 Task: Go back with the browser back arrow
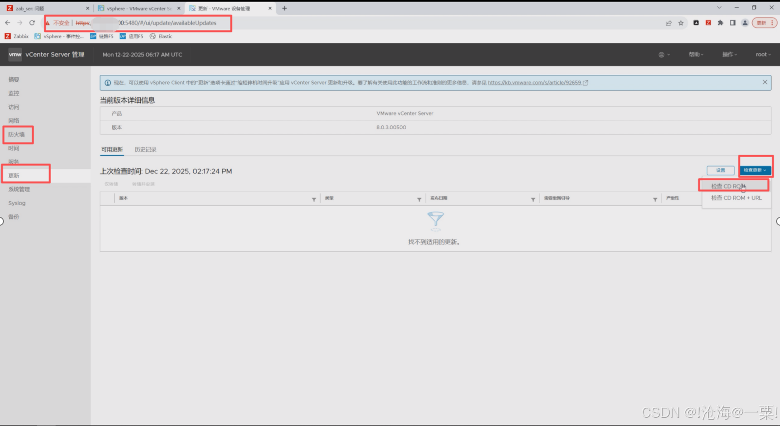(x=7, y=23)
